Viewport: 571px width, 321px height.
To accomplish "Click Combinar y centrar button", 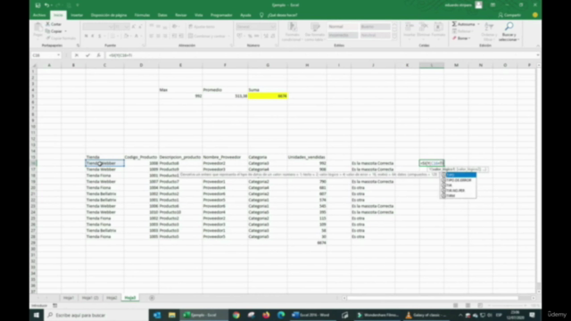I will coord(207,36).
